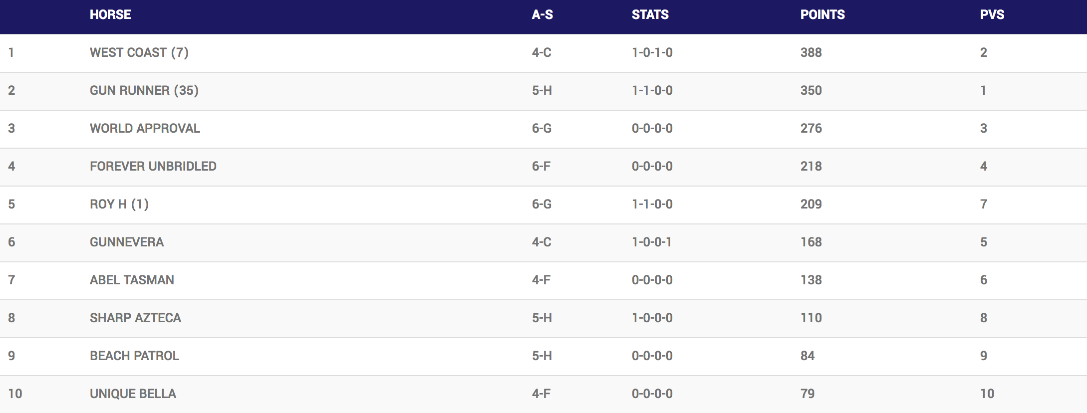
Task: Click Gunnevera's 1-0-0-1 stats cell
Action: pos(651,242)
